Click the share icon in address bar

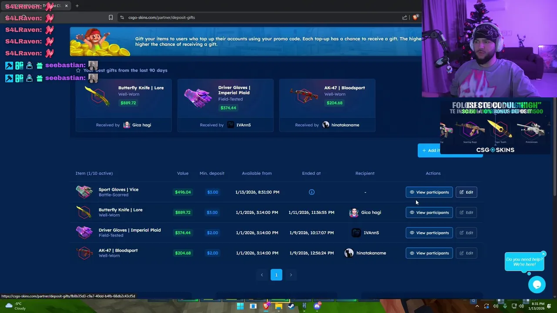(x=405, y=17)
